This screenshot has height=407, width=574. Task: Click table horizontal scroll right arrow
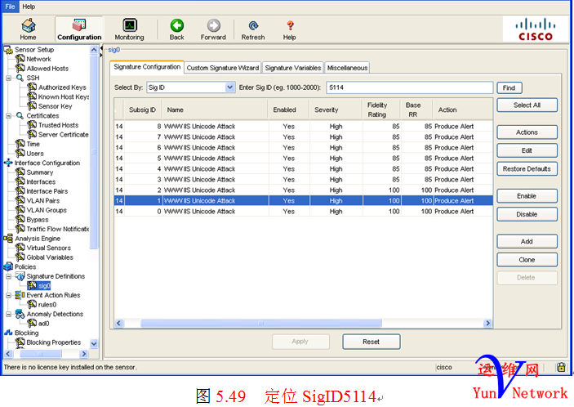[x=487, y=323]
